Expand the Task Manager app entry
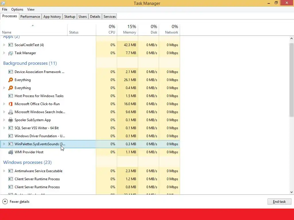The image size is (294, 220). tap(4, 53)
